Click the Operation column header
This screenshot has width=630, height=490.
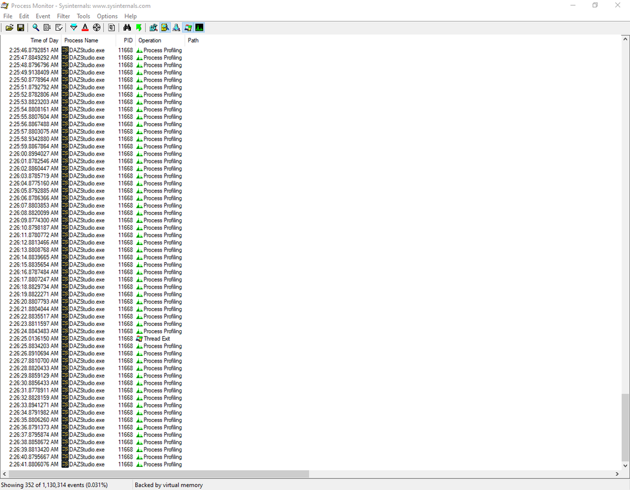click(x=160, y=40)
